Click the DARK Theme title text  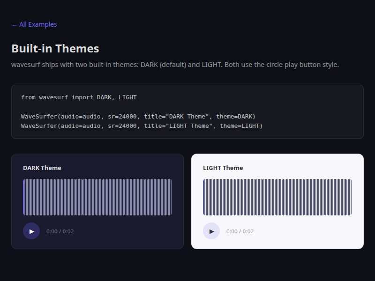click(x=42, y=168)
